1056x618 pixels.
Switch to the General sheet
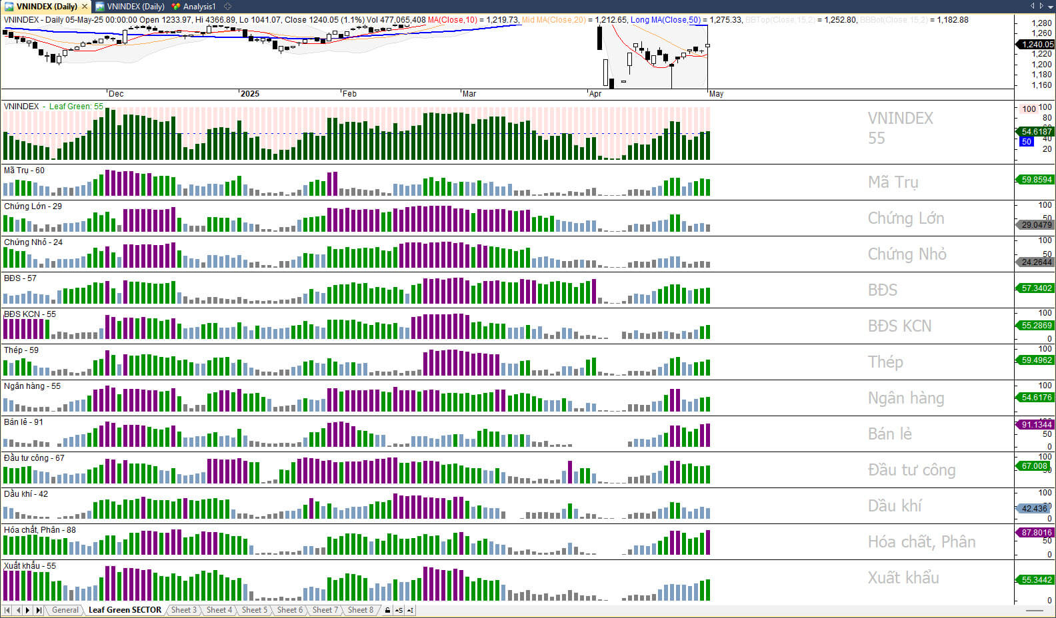pos(65,610)
